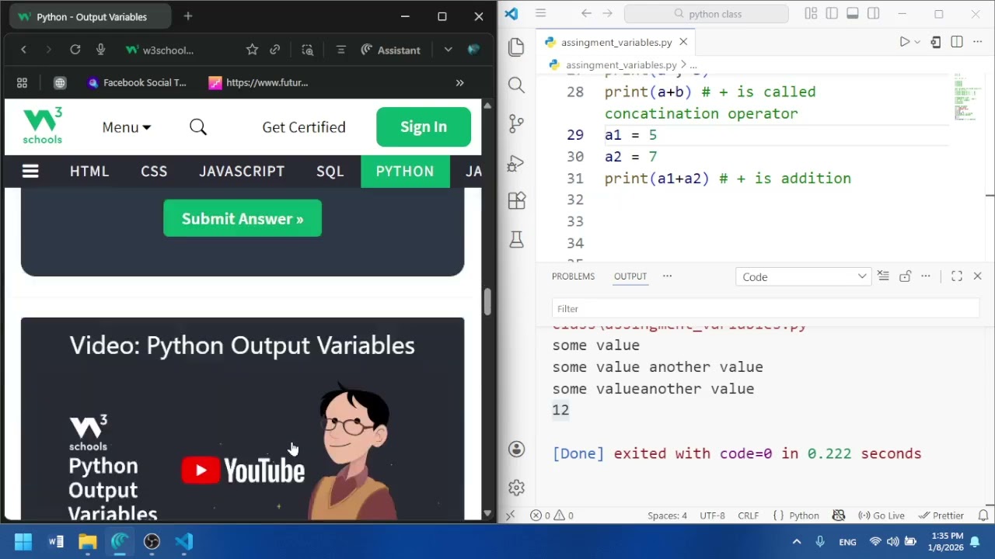Open VS Code Search sidebar icon
995x559 pixels.
coord(516,85)
